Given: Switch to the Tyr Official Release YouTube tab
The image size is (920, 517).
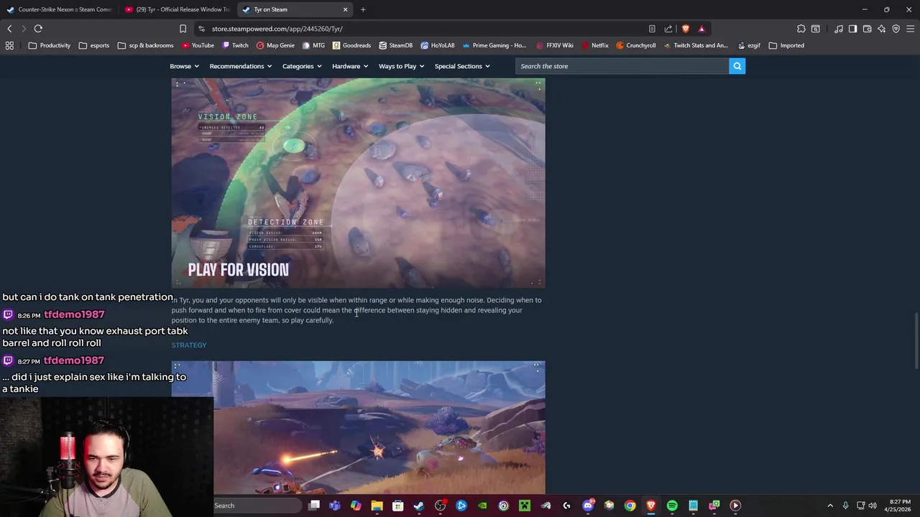Looking at the screenshot, I should click(x=177, y=9).
